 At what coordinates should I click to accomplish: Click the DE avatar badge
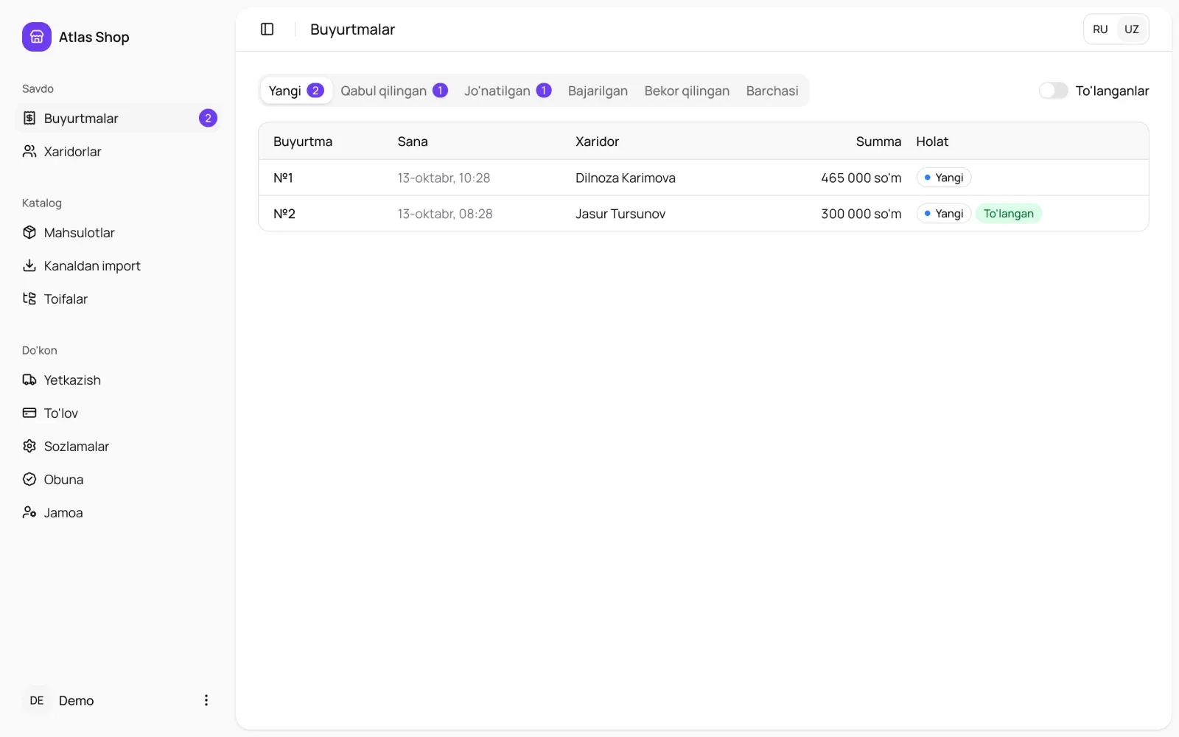point(37,700)
